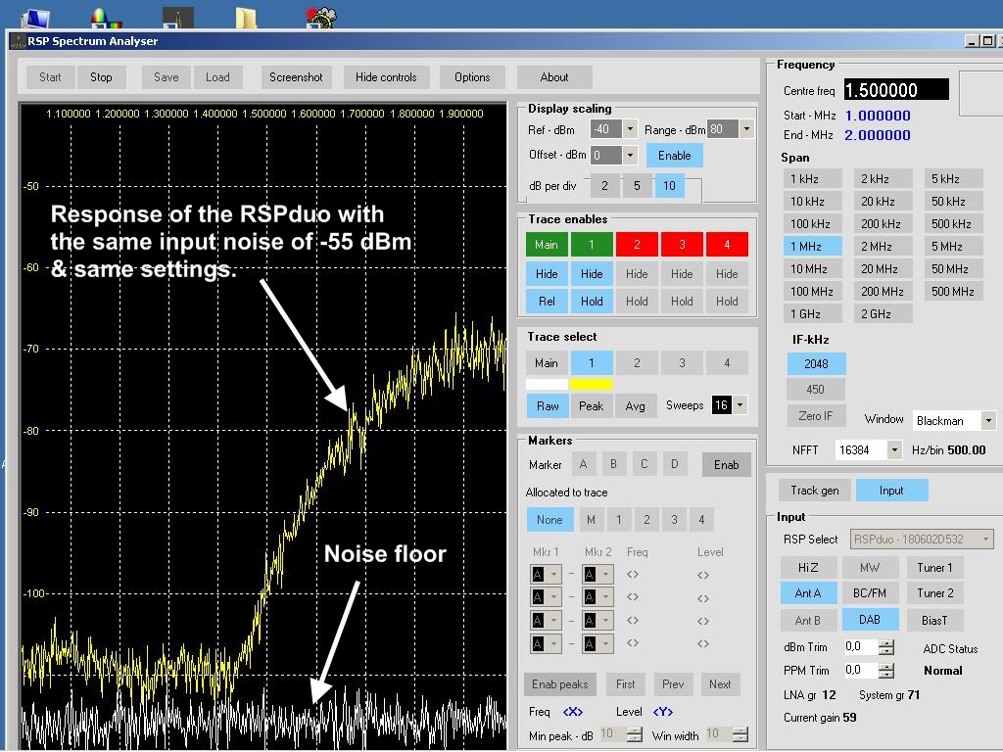
Task: Open the dark waveform desktop icon
Action: [178, 18]
